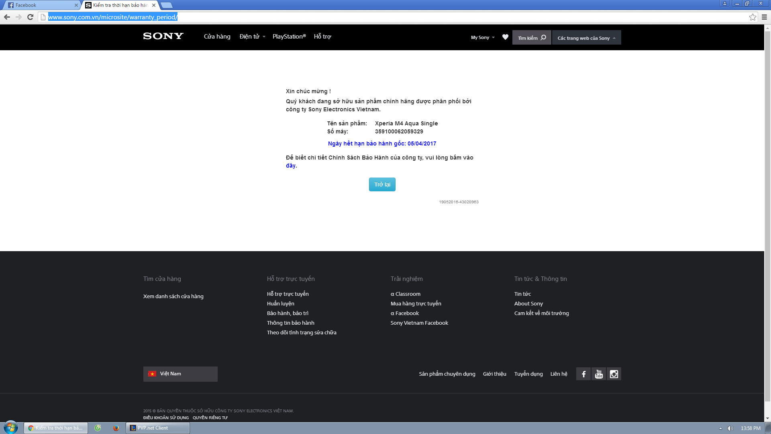Open Windows Start button
Viewport: 771px width, 434px height.
(11, 428)
